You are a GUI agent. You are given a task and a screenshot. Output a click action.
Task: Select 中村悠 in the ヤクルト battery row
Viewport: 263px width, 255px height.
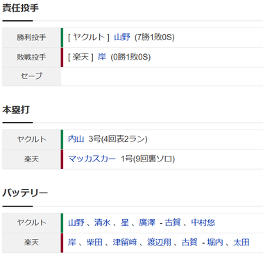click(x=203, y=222)
